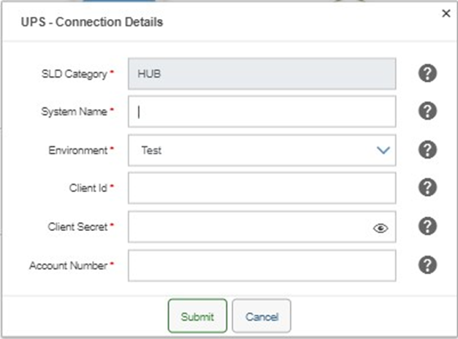
Task: Close the UPS Connection Details dialog
Action: [446, 13]
